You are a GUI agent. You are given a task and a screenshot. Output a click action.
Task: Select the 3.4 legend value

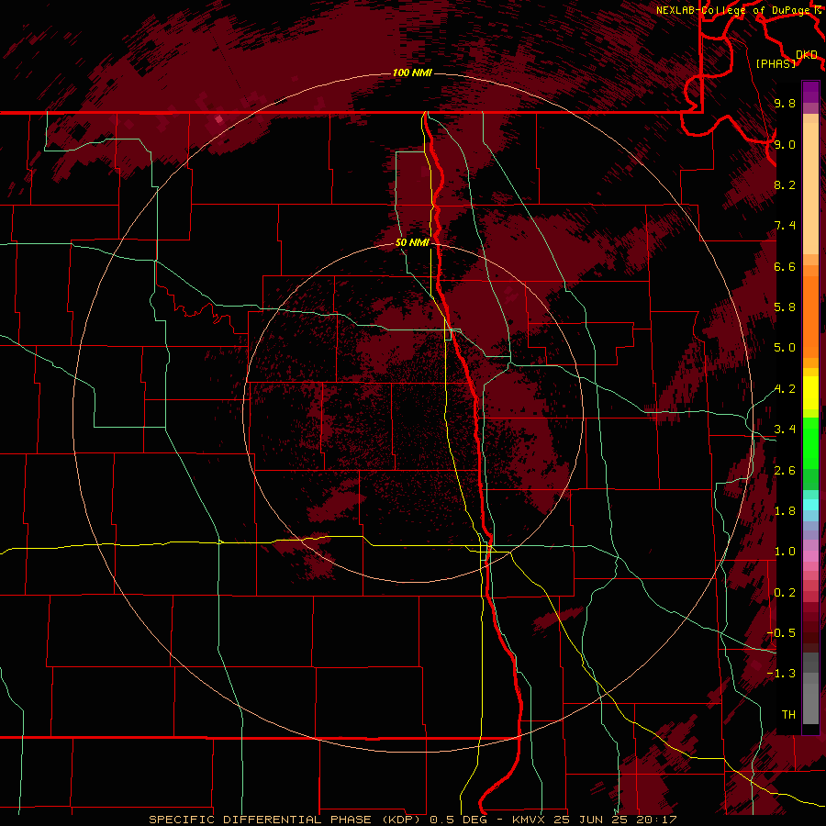point(785,430)
